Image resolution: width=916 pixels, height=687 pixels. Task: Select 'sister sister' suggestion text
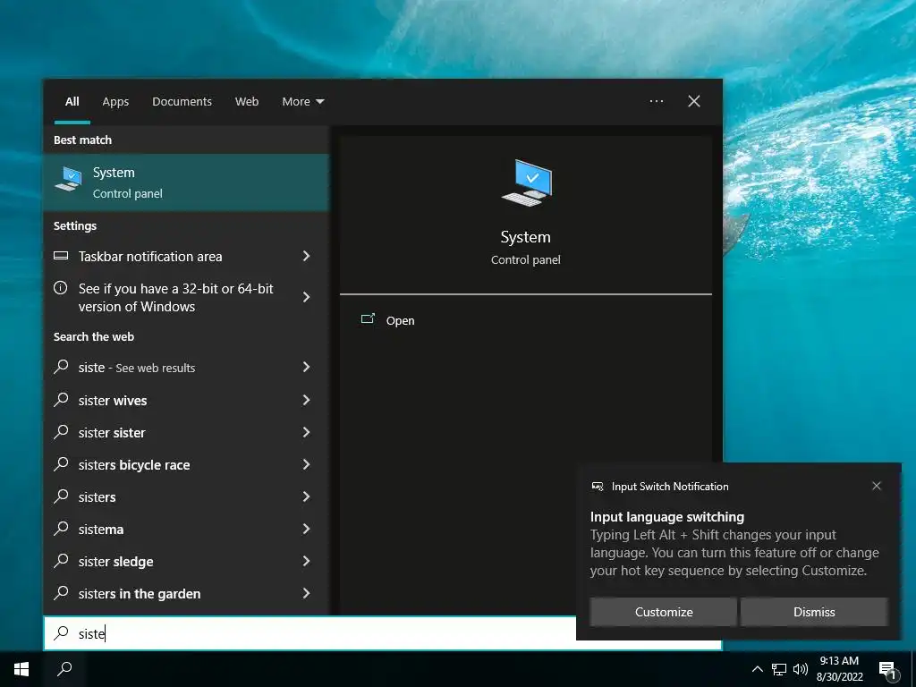coord(112,433)
